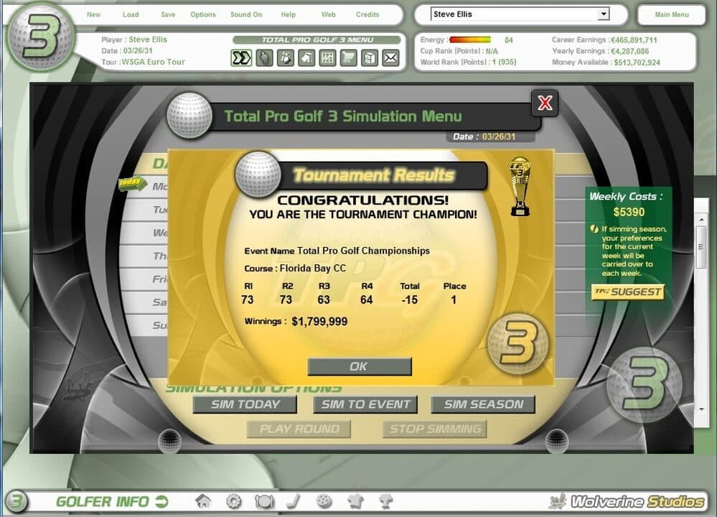Click the Sim Season button
The height and width of the screenshot is (517, 717).
click(x=483, y=404)
